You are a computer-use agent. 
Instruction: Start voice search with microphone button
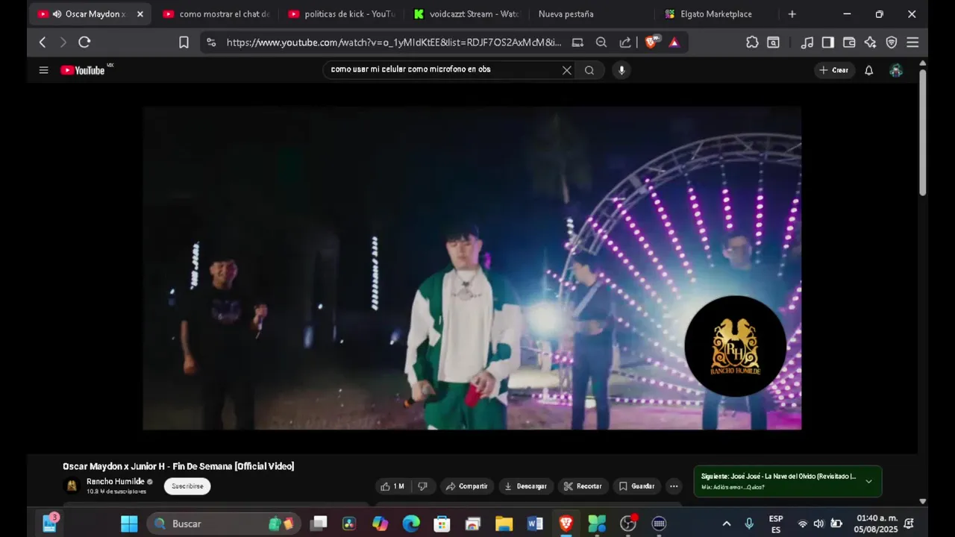coord(621,70)
